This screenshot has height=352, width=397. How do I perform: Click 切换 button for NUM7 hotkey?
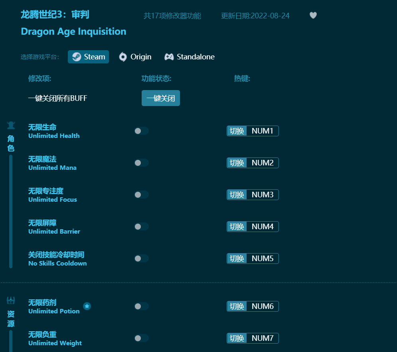(x=237, y=338)
